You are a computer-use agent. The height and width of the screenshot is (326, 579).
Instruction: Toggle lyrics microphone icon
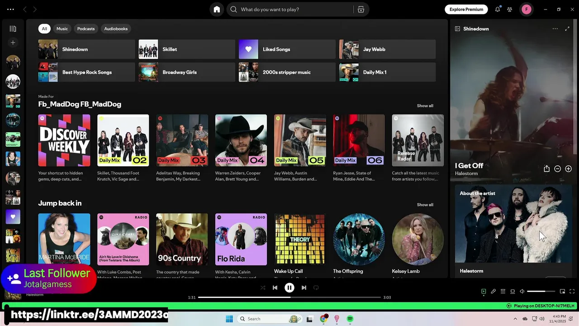tap(494, 292)
